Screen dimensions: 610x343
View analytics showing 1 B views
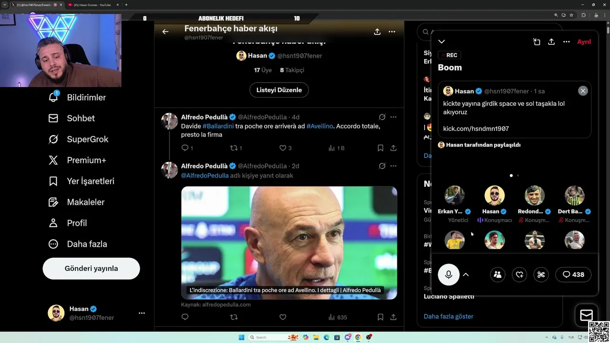pyautogui.click(x=336, y=148)
